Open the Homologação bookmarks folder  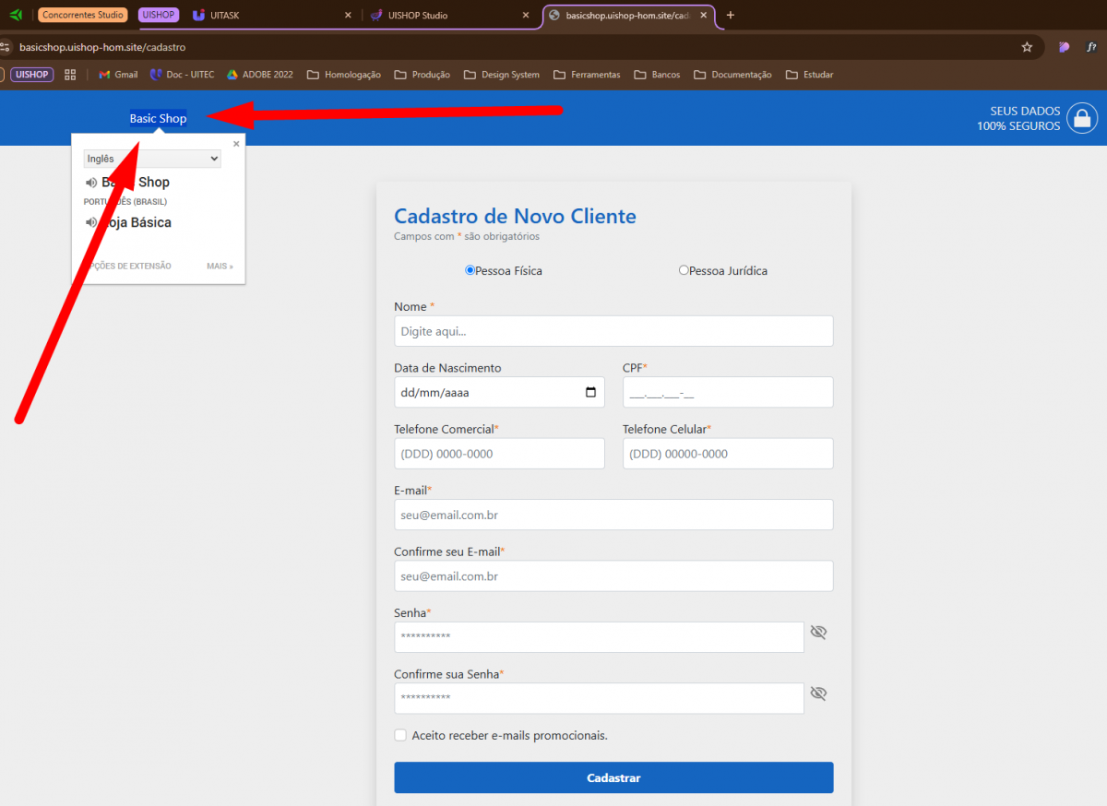pos(343,75)
